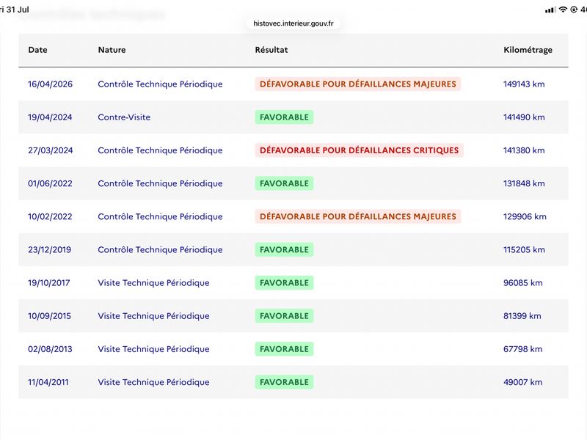The width and height of the screenshot is (587, 440).
Task: Click the FAVORABLE badge for 23/12/2019
Action: coord(284,249)
